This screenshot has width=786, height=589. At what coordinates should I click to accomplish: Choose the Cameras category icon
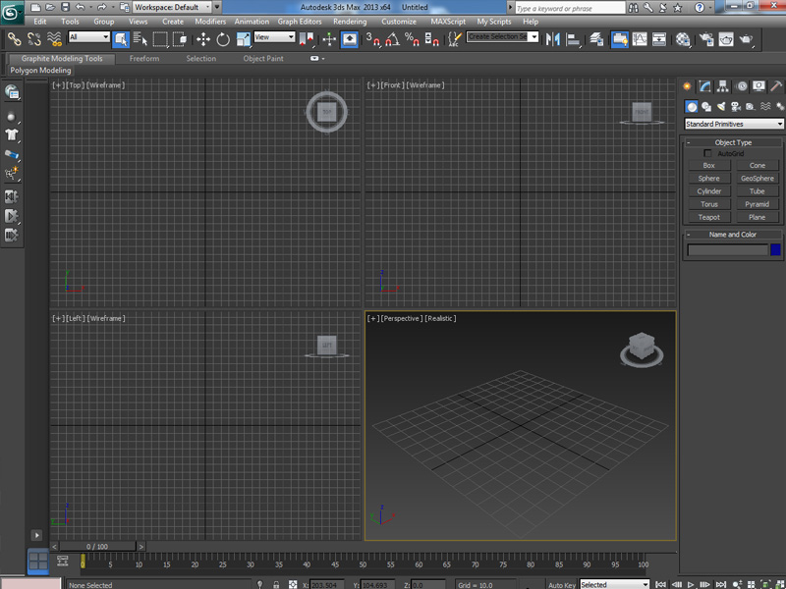tap(735, 106)
